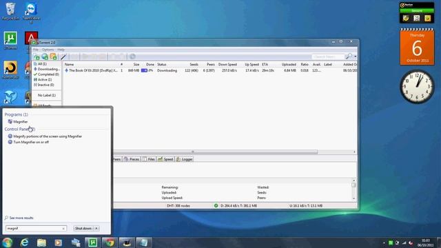
Task: Click the volume icon in system tray
Action: point(411,242)
